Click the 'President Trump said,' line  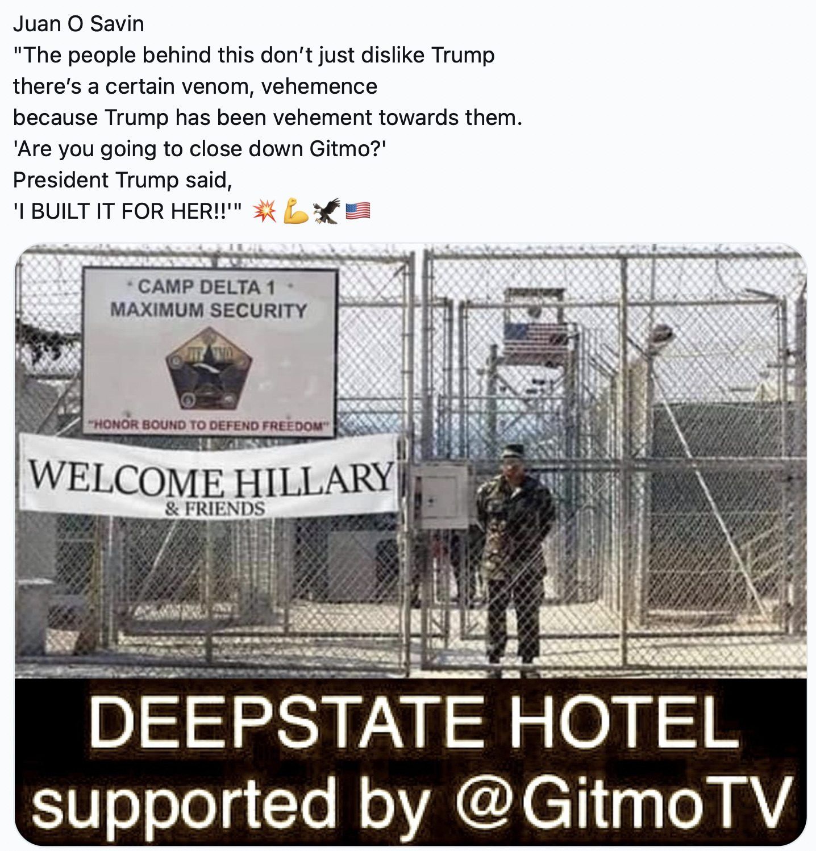(123, 180)
